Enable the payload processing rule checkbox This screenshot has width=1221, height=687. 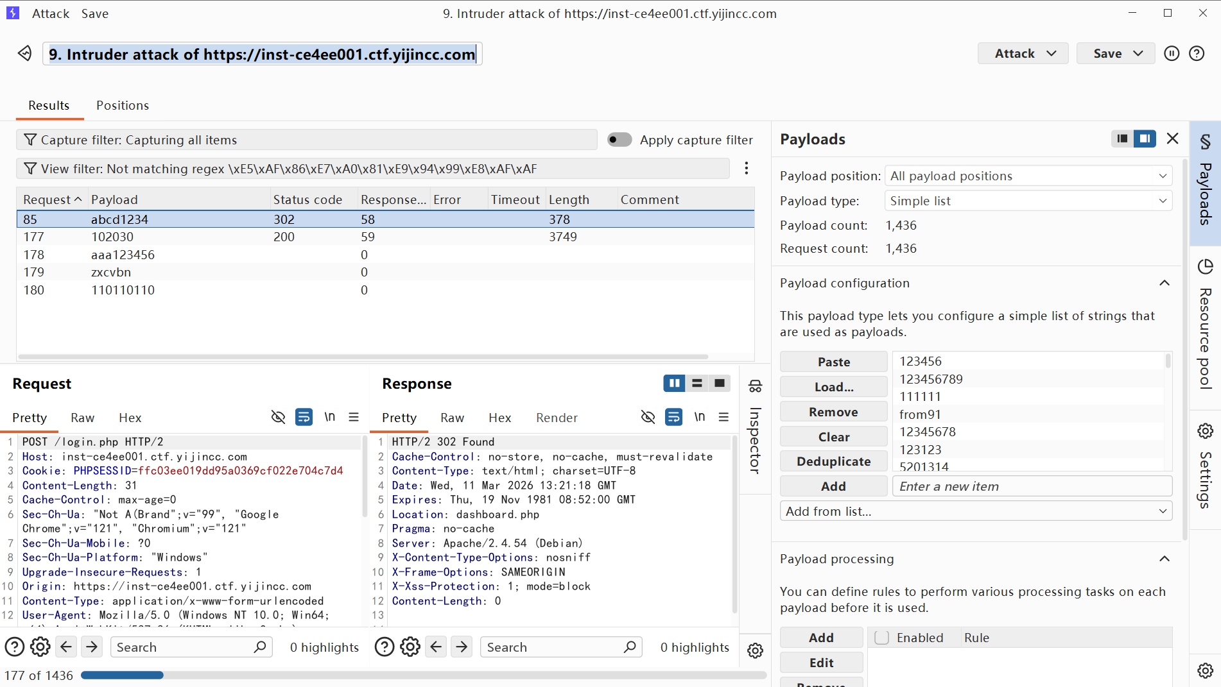[x=881, y=638]
